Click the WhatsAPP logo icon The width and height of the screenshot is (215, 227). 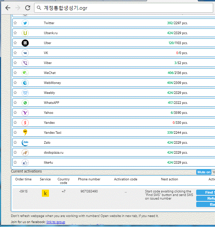click(25, 103)
